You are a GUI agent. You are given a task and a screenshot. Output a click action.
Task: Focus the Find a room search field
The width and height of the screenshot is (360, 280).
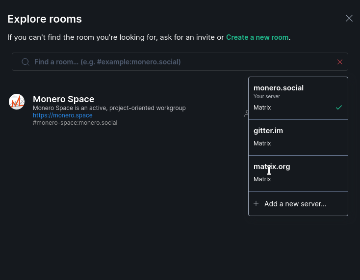180,61
